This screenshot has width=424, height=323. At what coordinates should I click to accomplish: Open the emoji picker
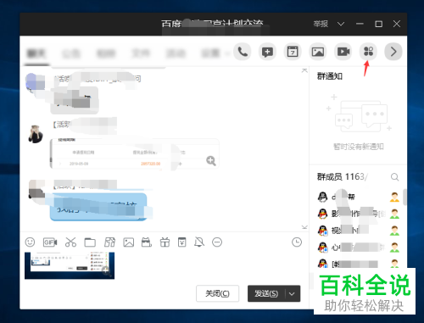point(30,242)
